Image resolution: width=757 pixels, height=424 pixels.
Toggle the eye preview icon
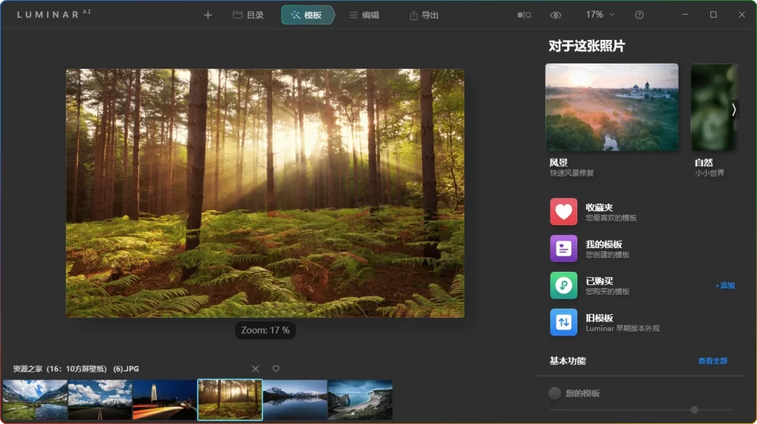[x=556, y=15]
